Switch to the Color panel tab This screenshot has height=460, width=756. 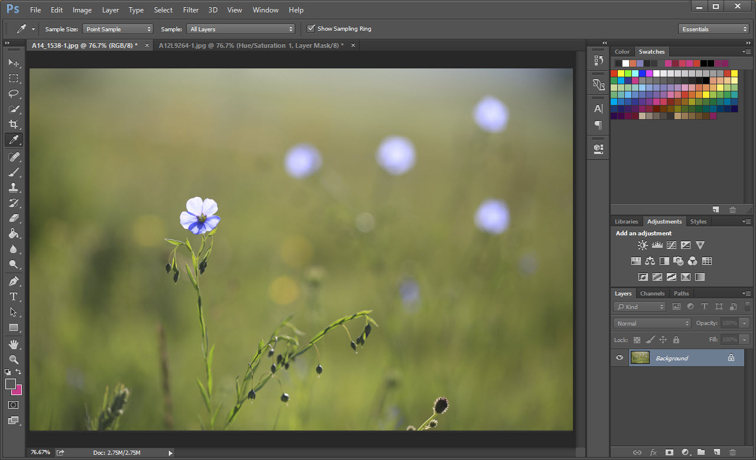coord(622,51)
